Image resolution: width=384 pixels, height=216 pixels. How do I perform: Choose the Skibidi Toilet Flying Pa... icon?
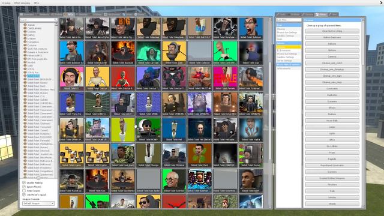[71, 104]
